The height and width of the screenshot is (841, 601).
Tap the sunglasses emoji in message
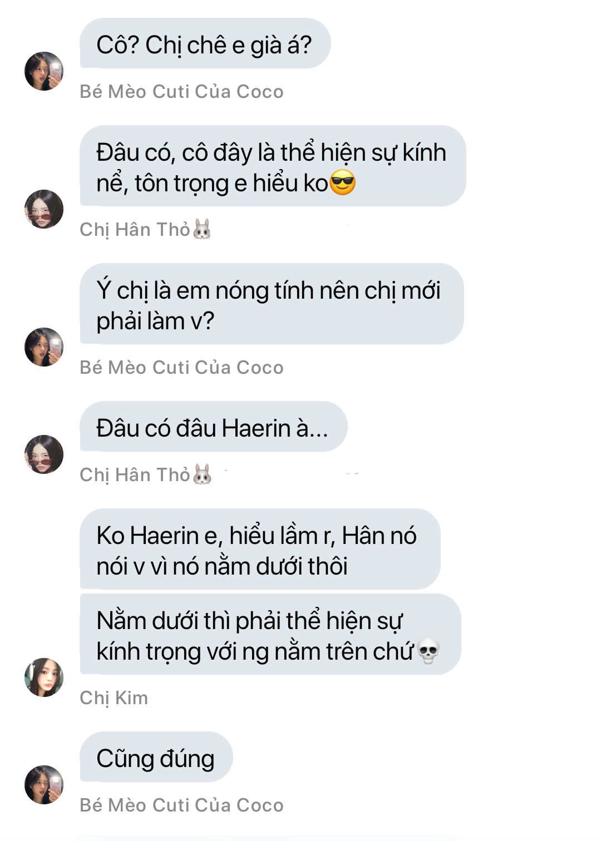click(x=343, y=183)
